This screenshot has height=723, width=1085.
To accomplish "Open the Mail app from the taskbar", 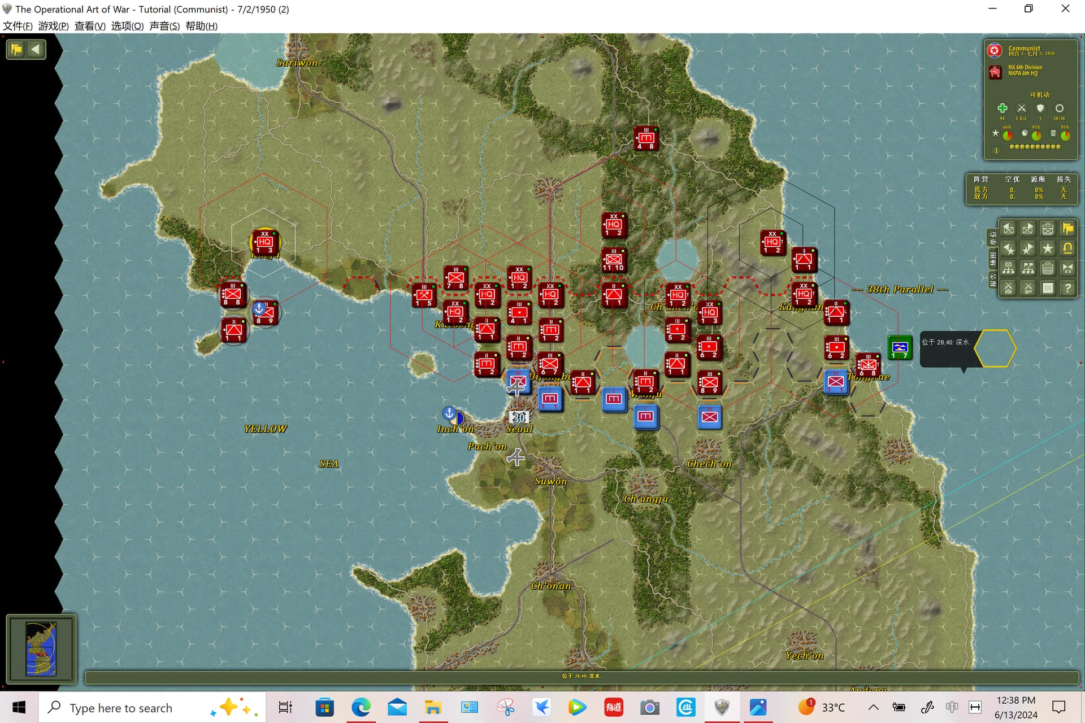I will 397,707.
